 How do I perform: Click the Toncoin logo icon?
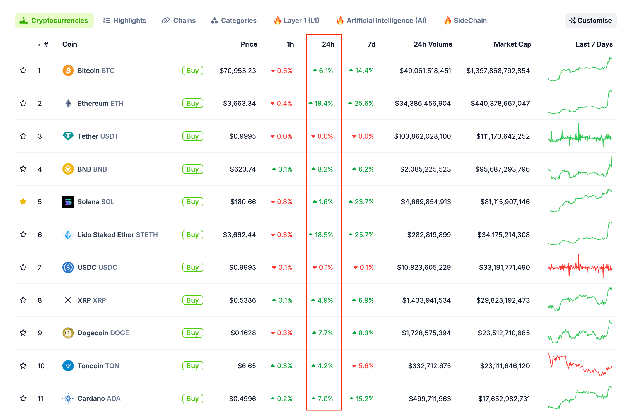[x=68, y=366]
